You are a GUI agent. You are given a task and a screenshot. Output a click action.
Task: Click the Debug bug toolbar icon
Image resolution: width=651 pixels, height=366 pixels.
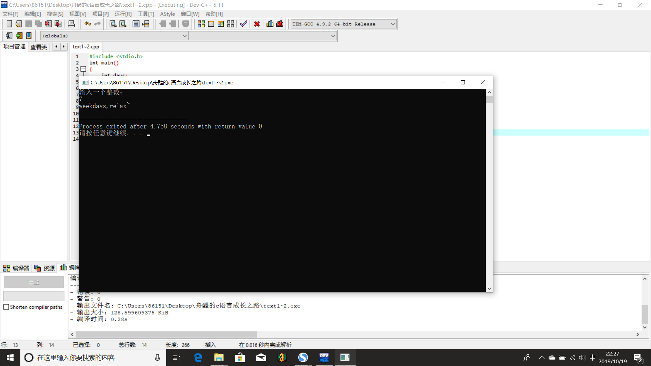pyautogui.click(x=280, y=24)
